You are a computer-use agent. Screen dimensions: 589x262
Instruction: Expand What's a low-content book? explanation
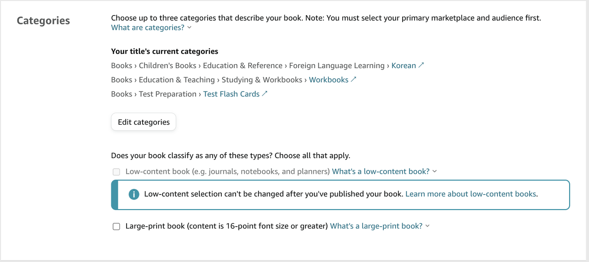coord(381,171)
